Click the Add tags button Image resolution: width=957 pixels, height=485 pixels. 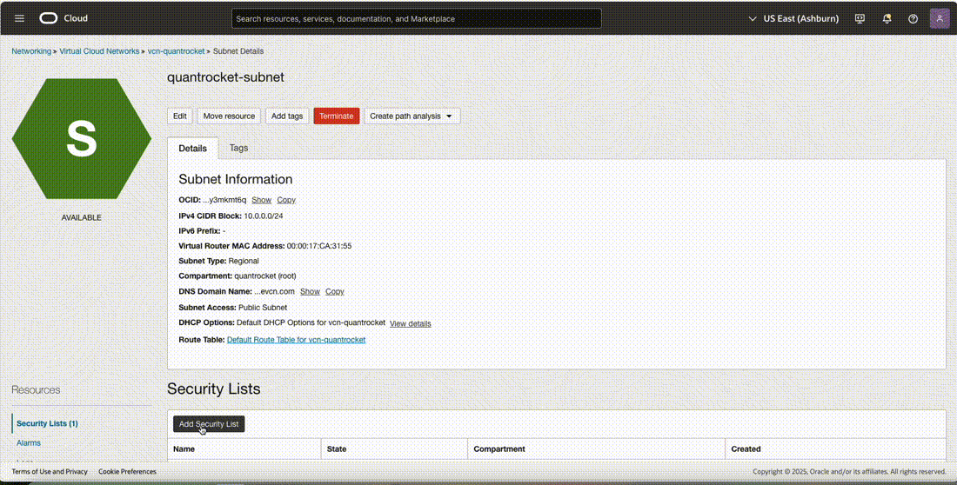point(287,116)
